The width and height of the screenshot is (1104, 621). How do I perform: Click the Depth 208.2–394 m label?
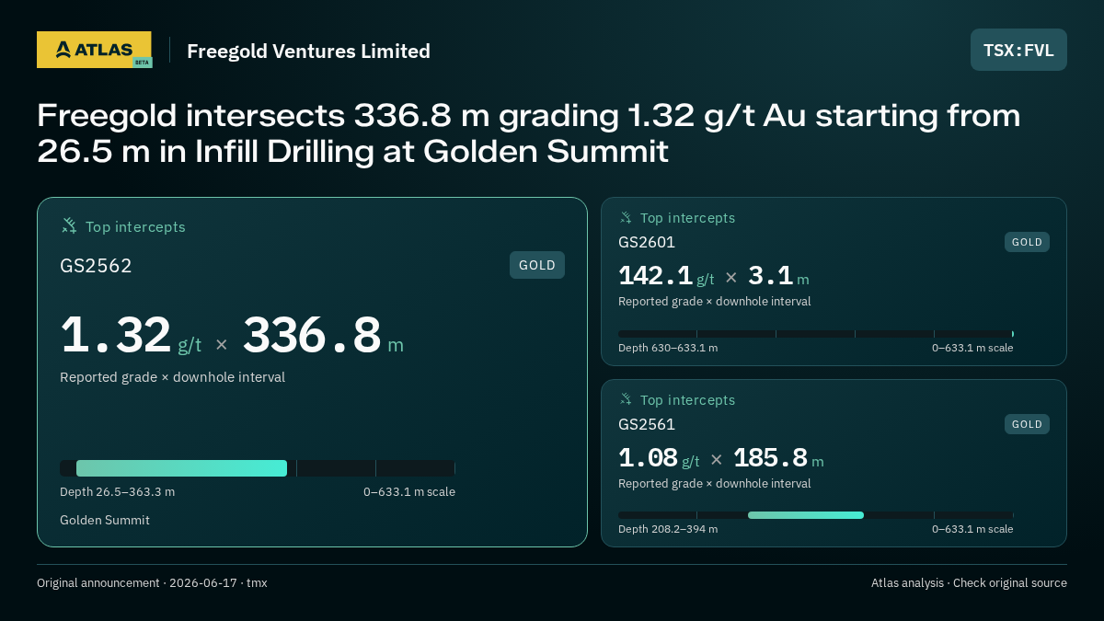[x=668, y=529]
